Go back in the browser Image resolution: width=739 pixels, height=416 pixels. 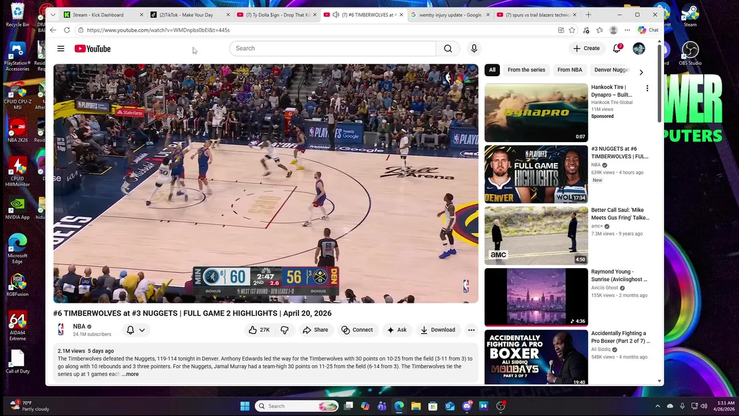(x=53, y=30)
